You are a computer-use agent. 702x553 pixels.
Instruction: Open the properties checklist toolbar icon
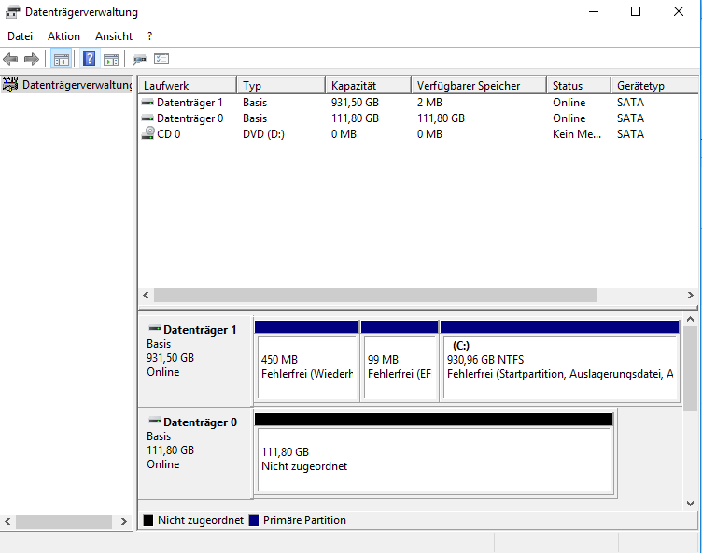(x=161, y=59)
